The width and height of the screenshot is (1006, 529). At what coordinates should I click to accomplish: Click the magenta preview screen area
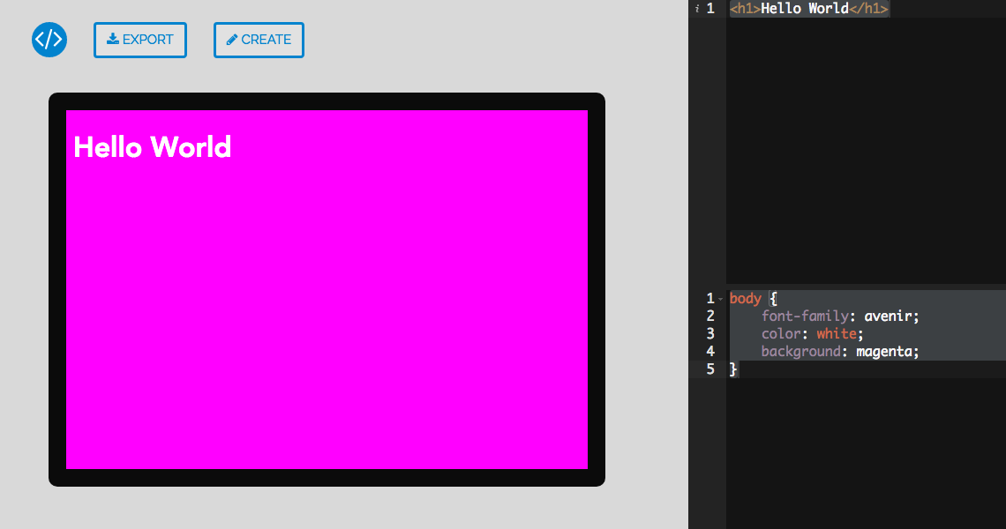(327, 317)
